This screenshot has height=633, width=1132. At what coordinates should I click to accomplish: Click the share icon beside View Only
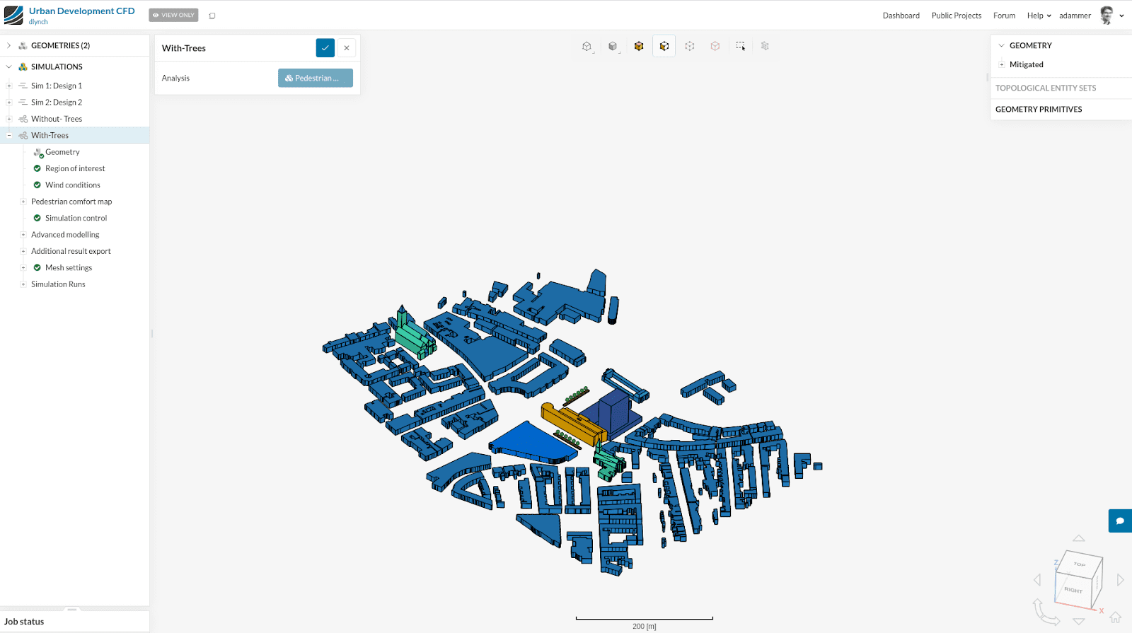click(x=212, y=16)
